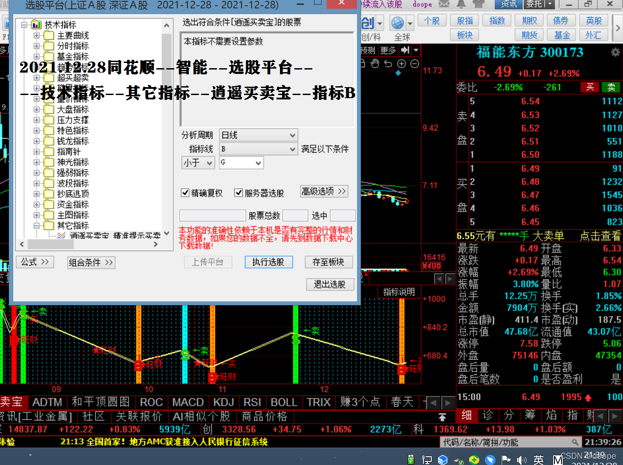
Task: Open the 指标线 B dropdown
Action: click(259, 149)
